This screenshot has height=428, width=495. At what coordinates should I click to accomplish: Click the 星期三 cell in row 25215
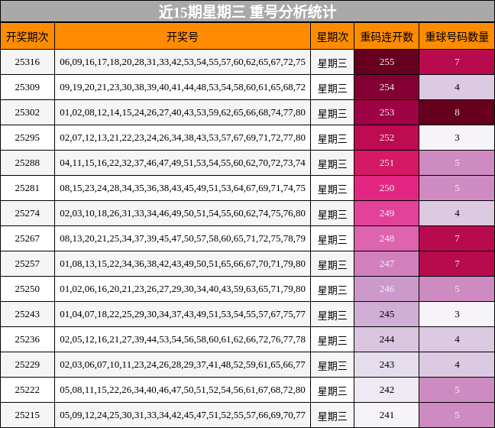pyautogui.click(x=332, y=416)
